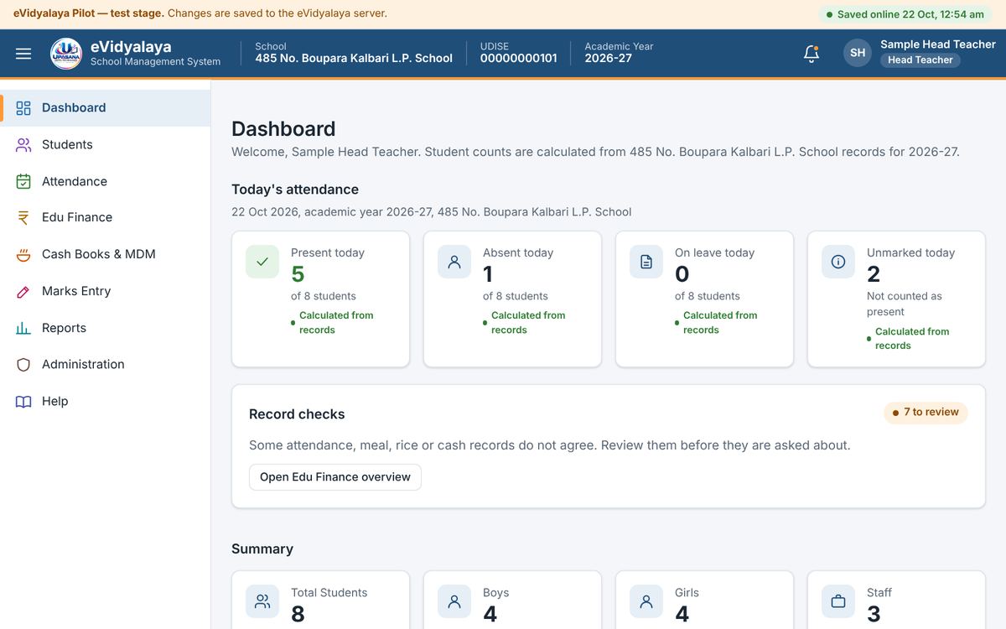
Task: Open the Attendance section
Action: (106, 181)
